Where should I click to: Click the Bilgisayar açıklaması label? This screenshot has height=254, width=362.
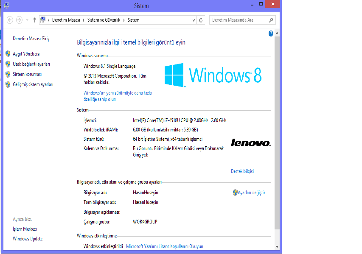tap(102, 212)
